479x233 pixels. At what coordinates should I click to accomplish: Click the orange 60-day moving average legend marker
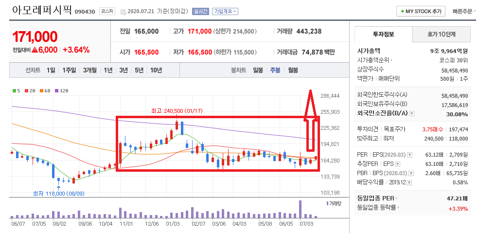click(41, 90)
